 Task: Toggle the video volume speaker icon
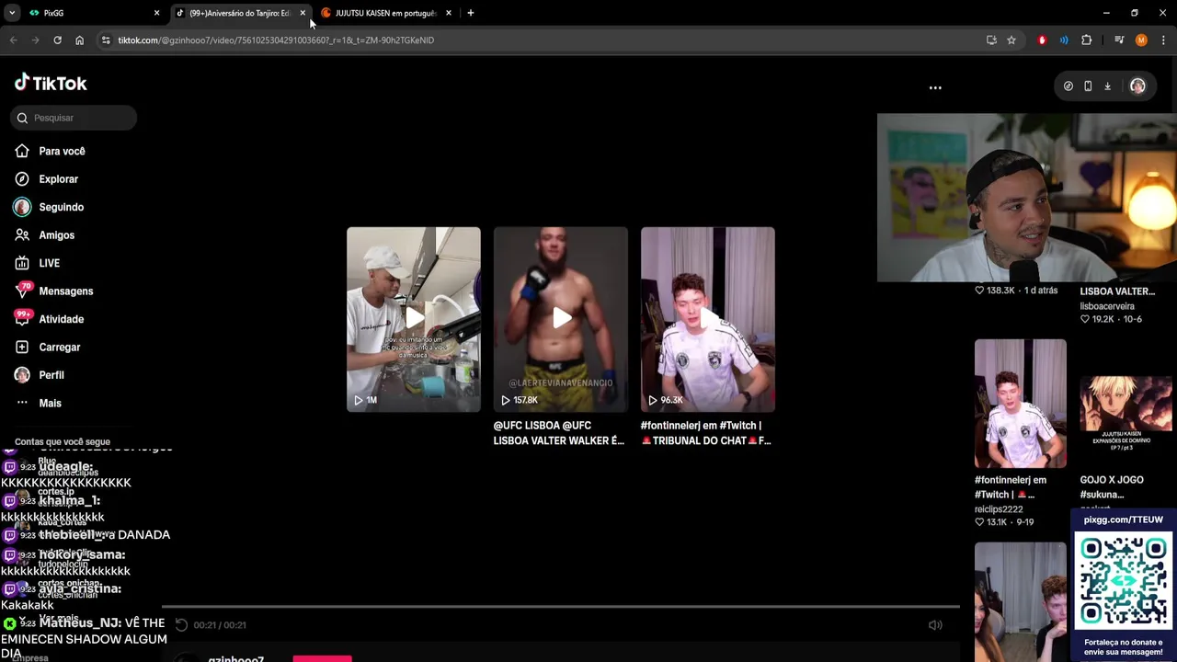tap(935, 625)
